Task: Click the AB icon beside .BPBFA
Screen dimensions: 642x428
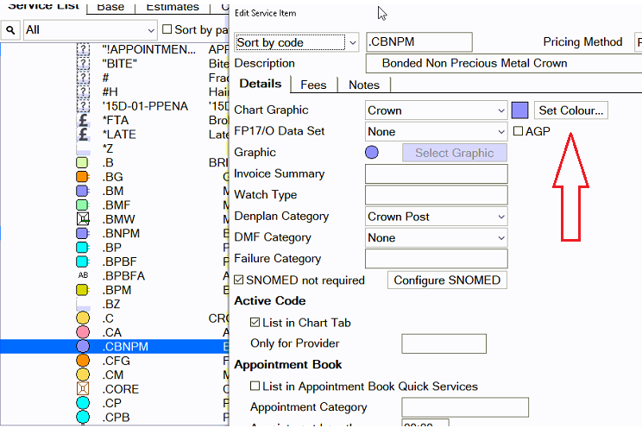Action: [83, 275]
